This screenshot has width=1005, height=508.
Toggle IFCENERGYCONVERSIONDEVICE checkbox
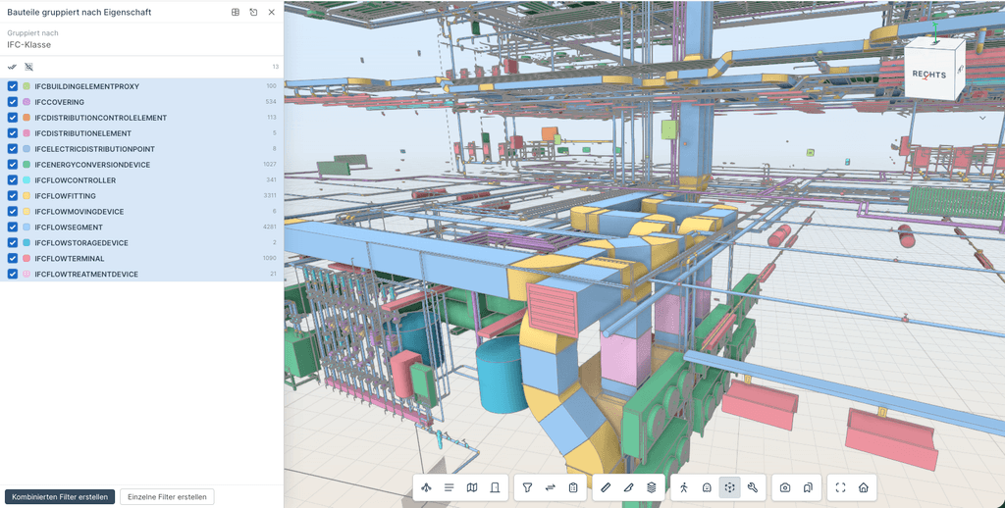12,165
